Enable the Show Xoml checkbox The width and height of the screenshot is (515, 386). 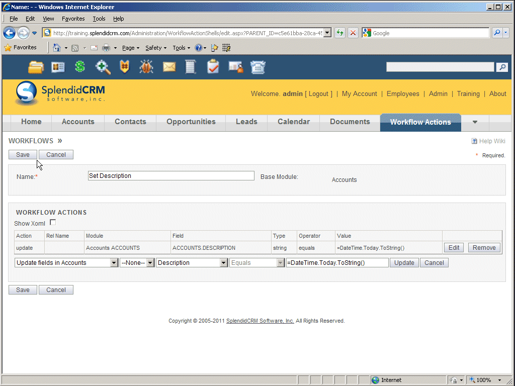click(x=53, y=223)
